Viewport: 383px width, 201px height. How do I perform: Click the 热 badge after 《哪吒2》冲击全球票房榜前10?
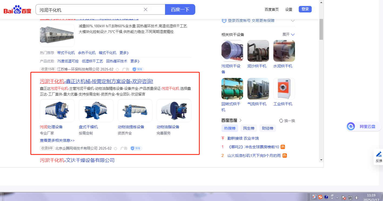click(x=283, y=147)
